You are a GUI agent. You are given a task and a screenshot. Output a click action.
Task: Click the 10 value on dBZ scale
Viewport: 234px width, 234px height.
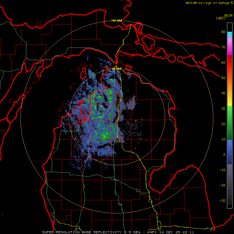point(223,139)
